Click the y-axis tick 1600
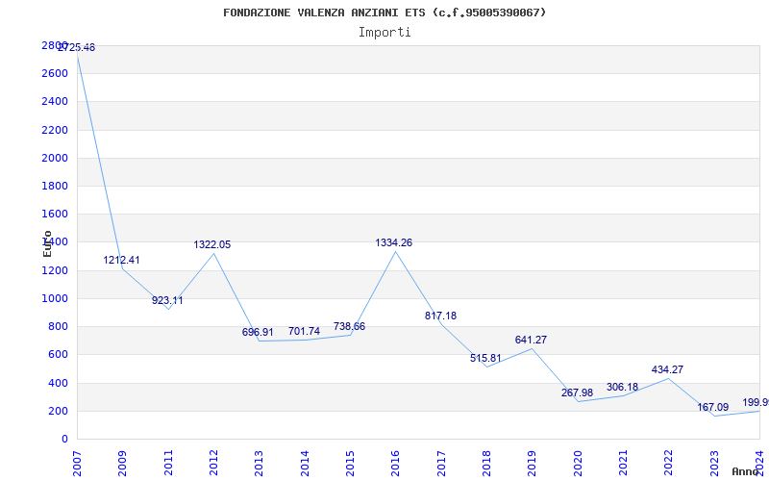Image resolution: width=769 pixels, height=481 pixels. point(55,214)
